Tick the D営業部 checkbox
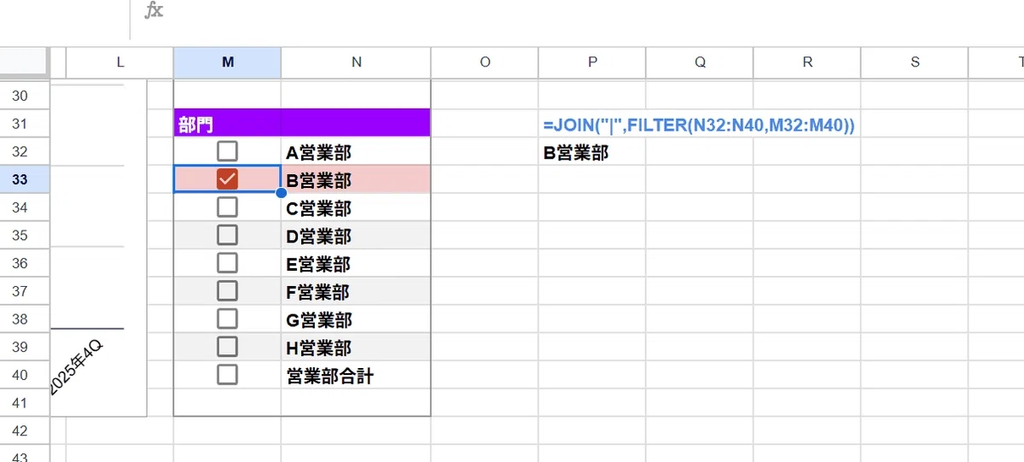This screenshot has height=462, width=1024. (227, 235)
